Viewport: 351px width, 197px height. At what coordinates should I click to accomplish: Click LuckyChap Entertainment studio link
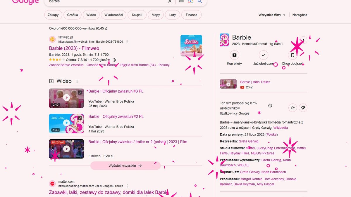pyautogui.click(x=276, y=148)
